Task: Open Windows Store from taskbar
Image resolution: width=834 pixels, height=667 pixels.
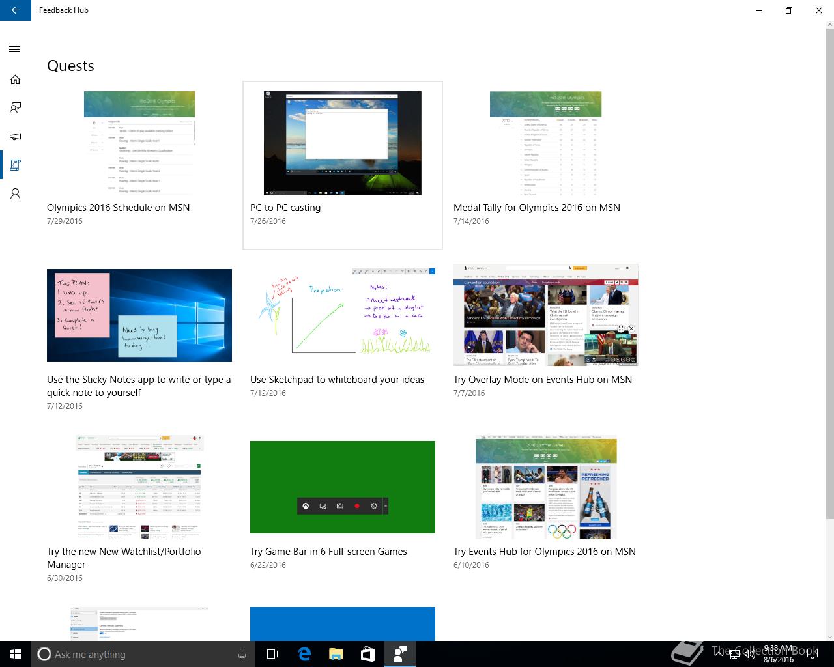Action: pos(367,654)
